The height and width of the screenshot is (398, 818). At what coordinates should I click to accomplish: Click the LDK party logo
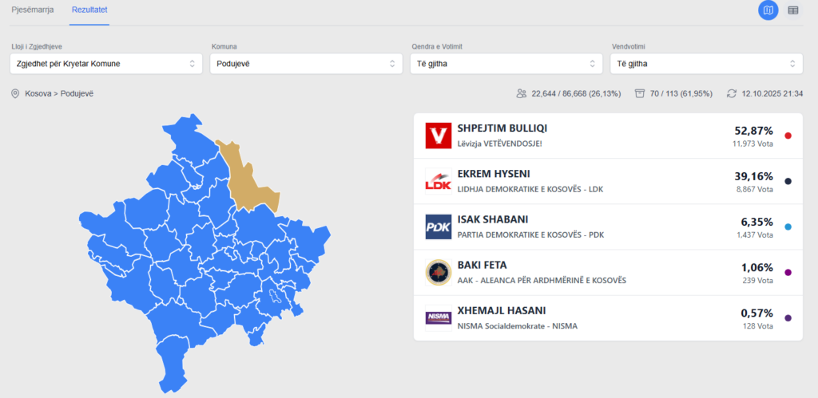438,181
